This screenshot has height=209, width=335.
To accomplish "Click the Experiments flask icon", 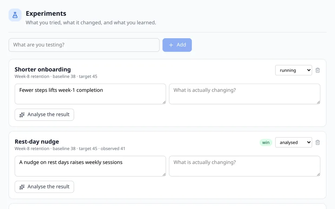I will click(x=15, y=15).
